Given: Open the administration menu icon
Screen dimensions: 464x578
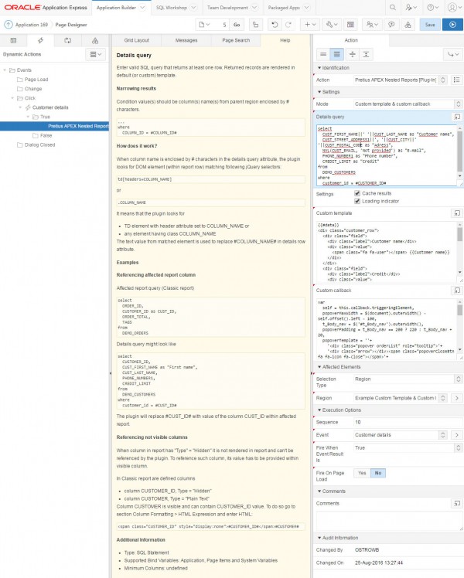Looking at the screenshot, I should (x=411, y=8).
